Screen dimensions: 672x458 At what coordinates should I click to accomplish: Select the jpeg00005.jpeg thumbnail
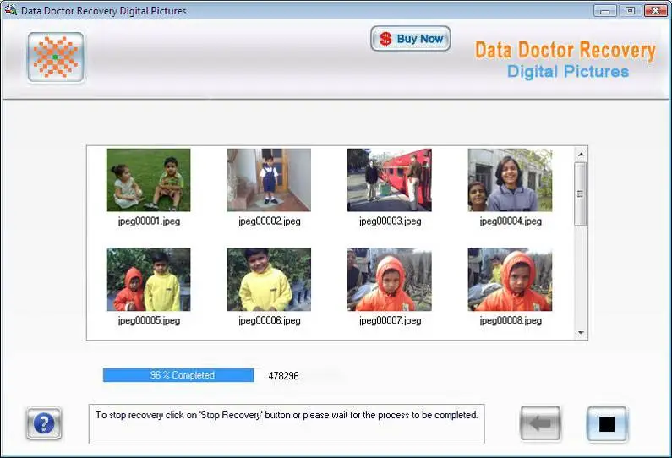click(148, 280)
